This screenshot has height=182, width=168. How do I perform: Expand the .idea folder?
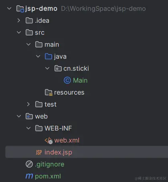19,20
